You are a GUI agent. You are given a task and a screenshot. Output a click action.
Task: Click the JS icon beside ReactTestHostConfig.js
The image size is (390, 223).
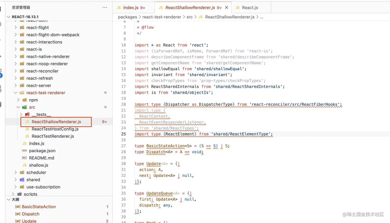tap(27, 129)
